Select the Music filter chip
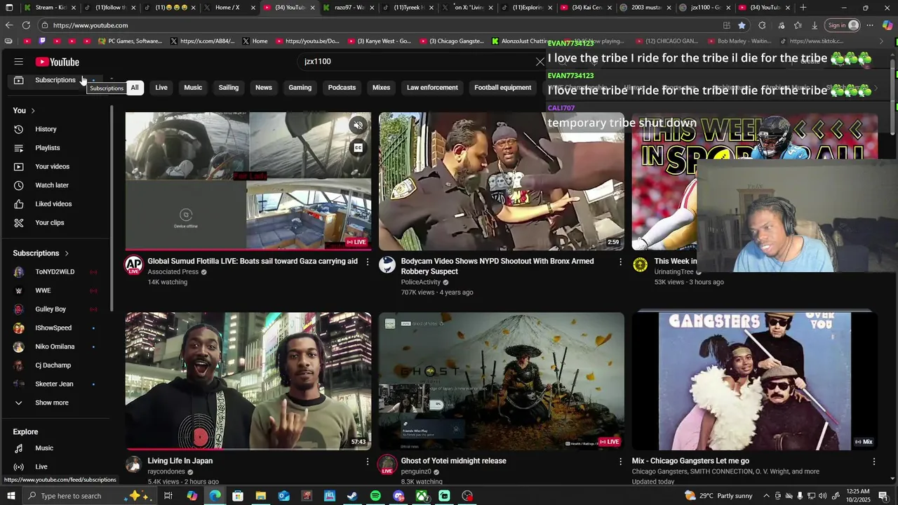Screen dimensions: 898x505 193,88
